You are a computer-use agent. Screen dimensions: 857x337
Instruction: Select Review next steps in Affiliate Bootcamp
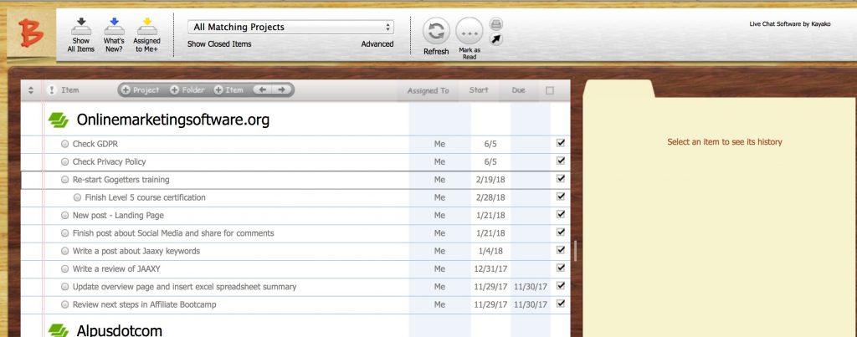[144, 304]
